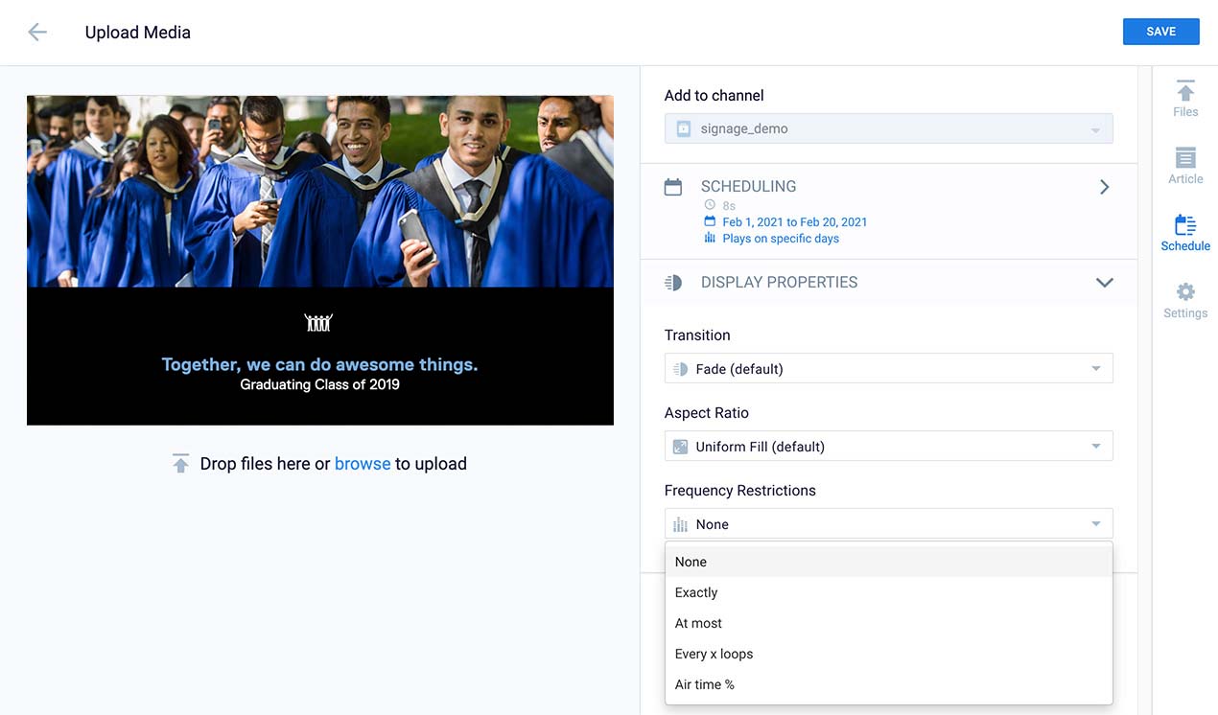Open the Article sidebar panel
The height and width of the screenshot is (715, 1218).
click(1185, 166)
